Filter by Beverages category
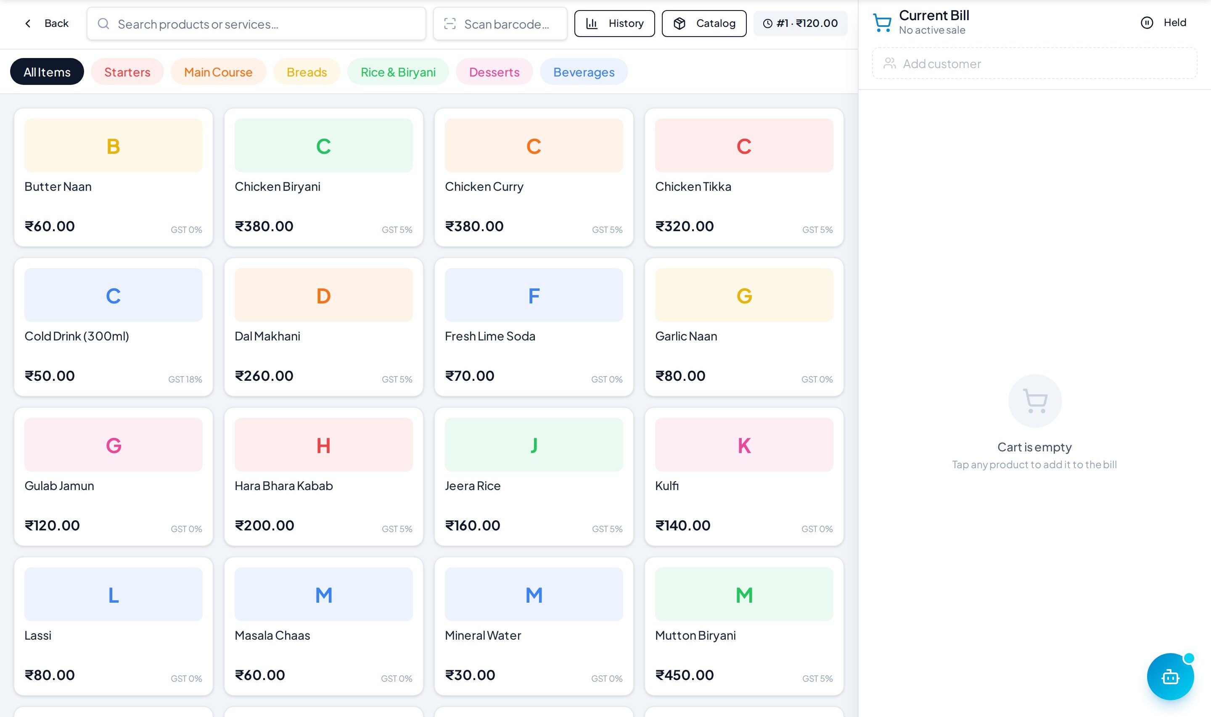Screen dimensions: 1211x717 [584, 72]
